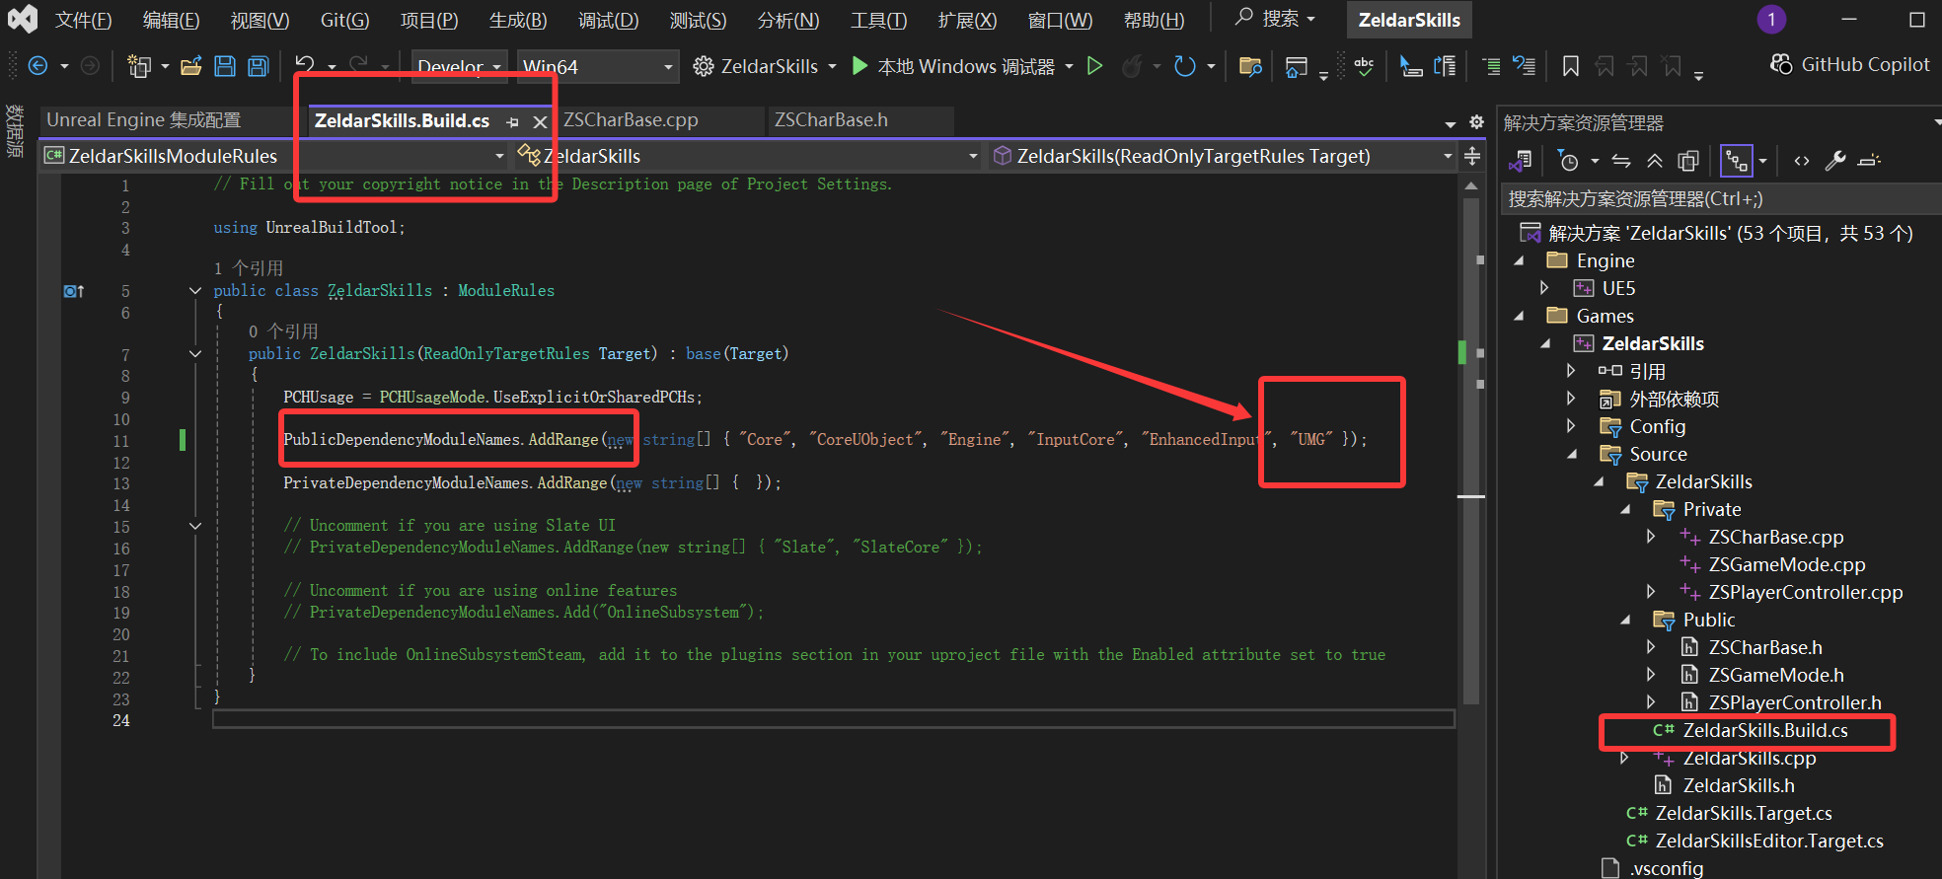Open the 帮助(H) menu
Image resolution: width=1942 pixels, height=879 pixels.
(x=1155, y=20)
